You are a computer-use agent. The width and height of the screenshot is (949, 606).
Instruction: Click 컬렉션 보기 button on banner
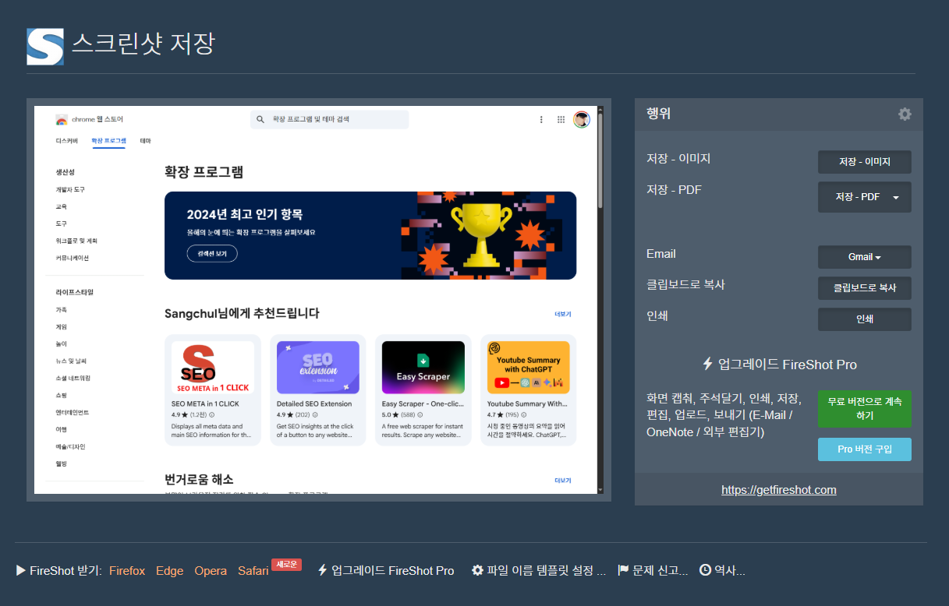tap(212, 253)
